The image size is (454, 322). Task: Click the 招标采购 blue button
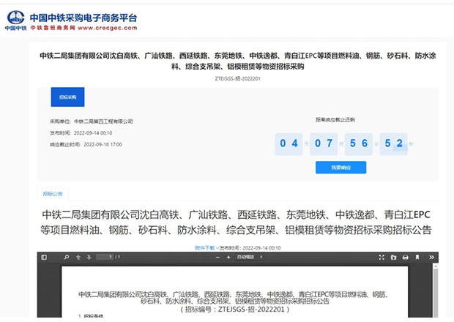68,97
